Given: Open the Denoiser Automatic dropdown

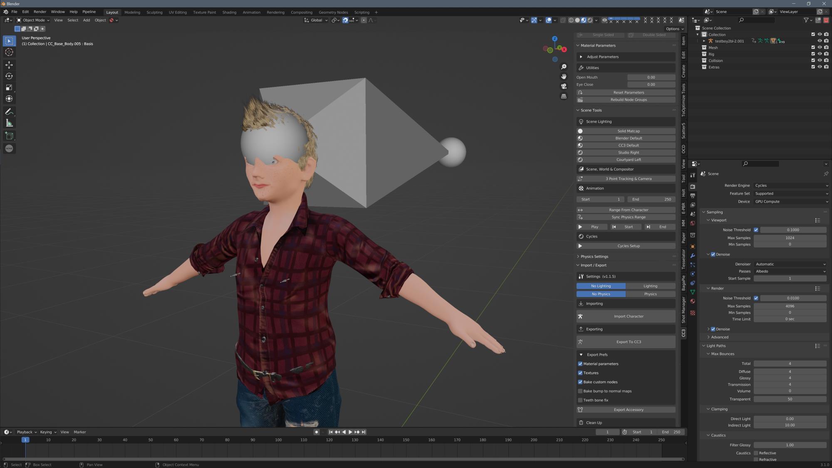Looking at the screenshot, I should [x=790, y=264].
